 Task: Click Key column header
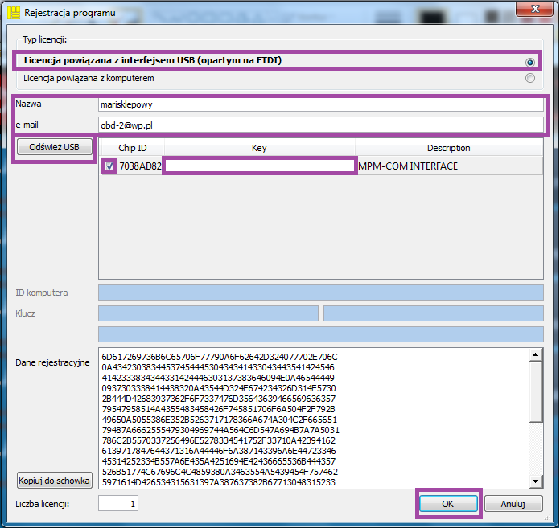(x=259, y=148)
